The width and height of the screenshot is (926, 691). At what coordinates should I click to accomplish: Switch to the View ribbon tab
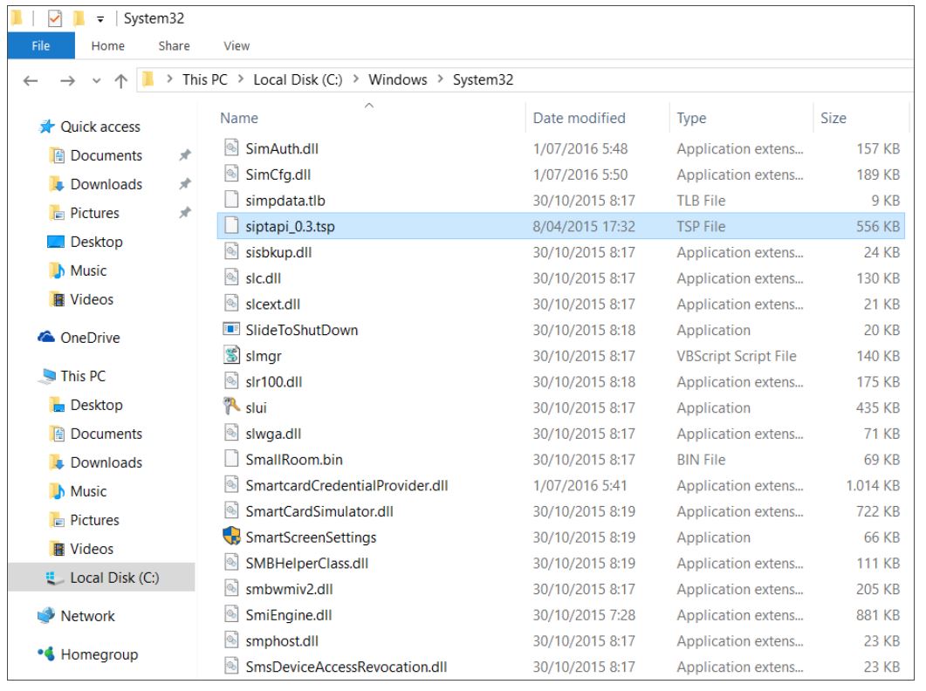pyautogui.click(x=237, y=46)
